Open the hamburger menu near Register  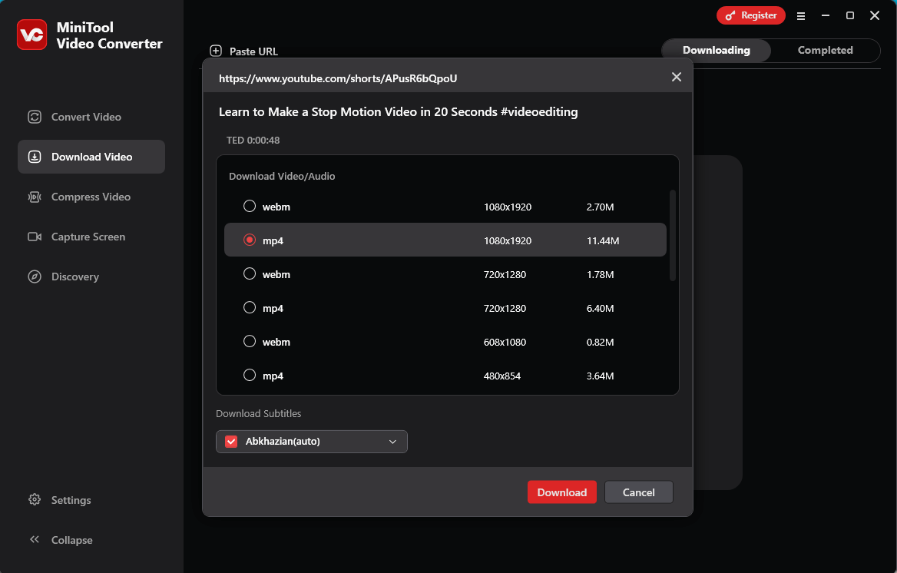tap(801, 15)
